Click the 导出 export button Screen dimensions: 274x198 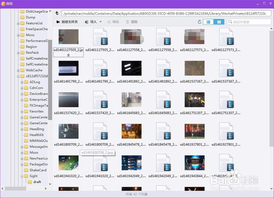coord(113,22)
